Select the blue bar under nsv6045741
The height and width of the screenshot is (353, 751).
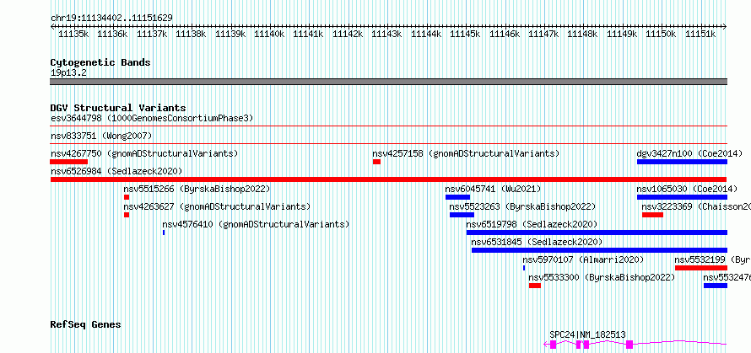457,197
